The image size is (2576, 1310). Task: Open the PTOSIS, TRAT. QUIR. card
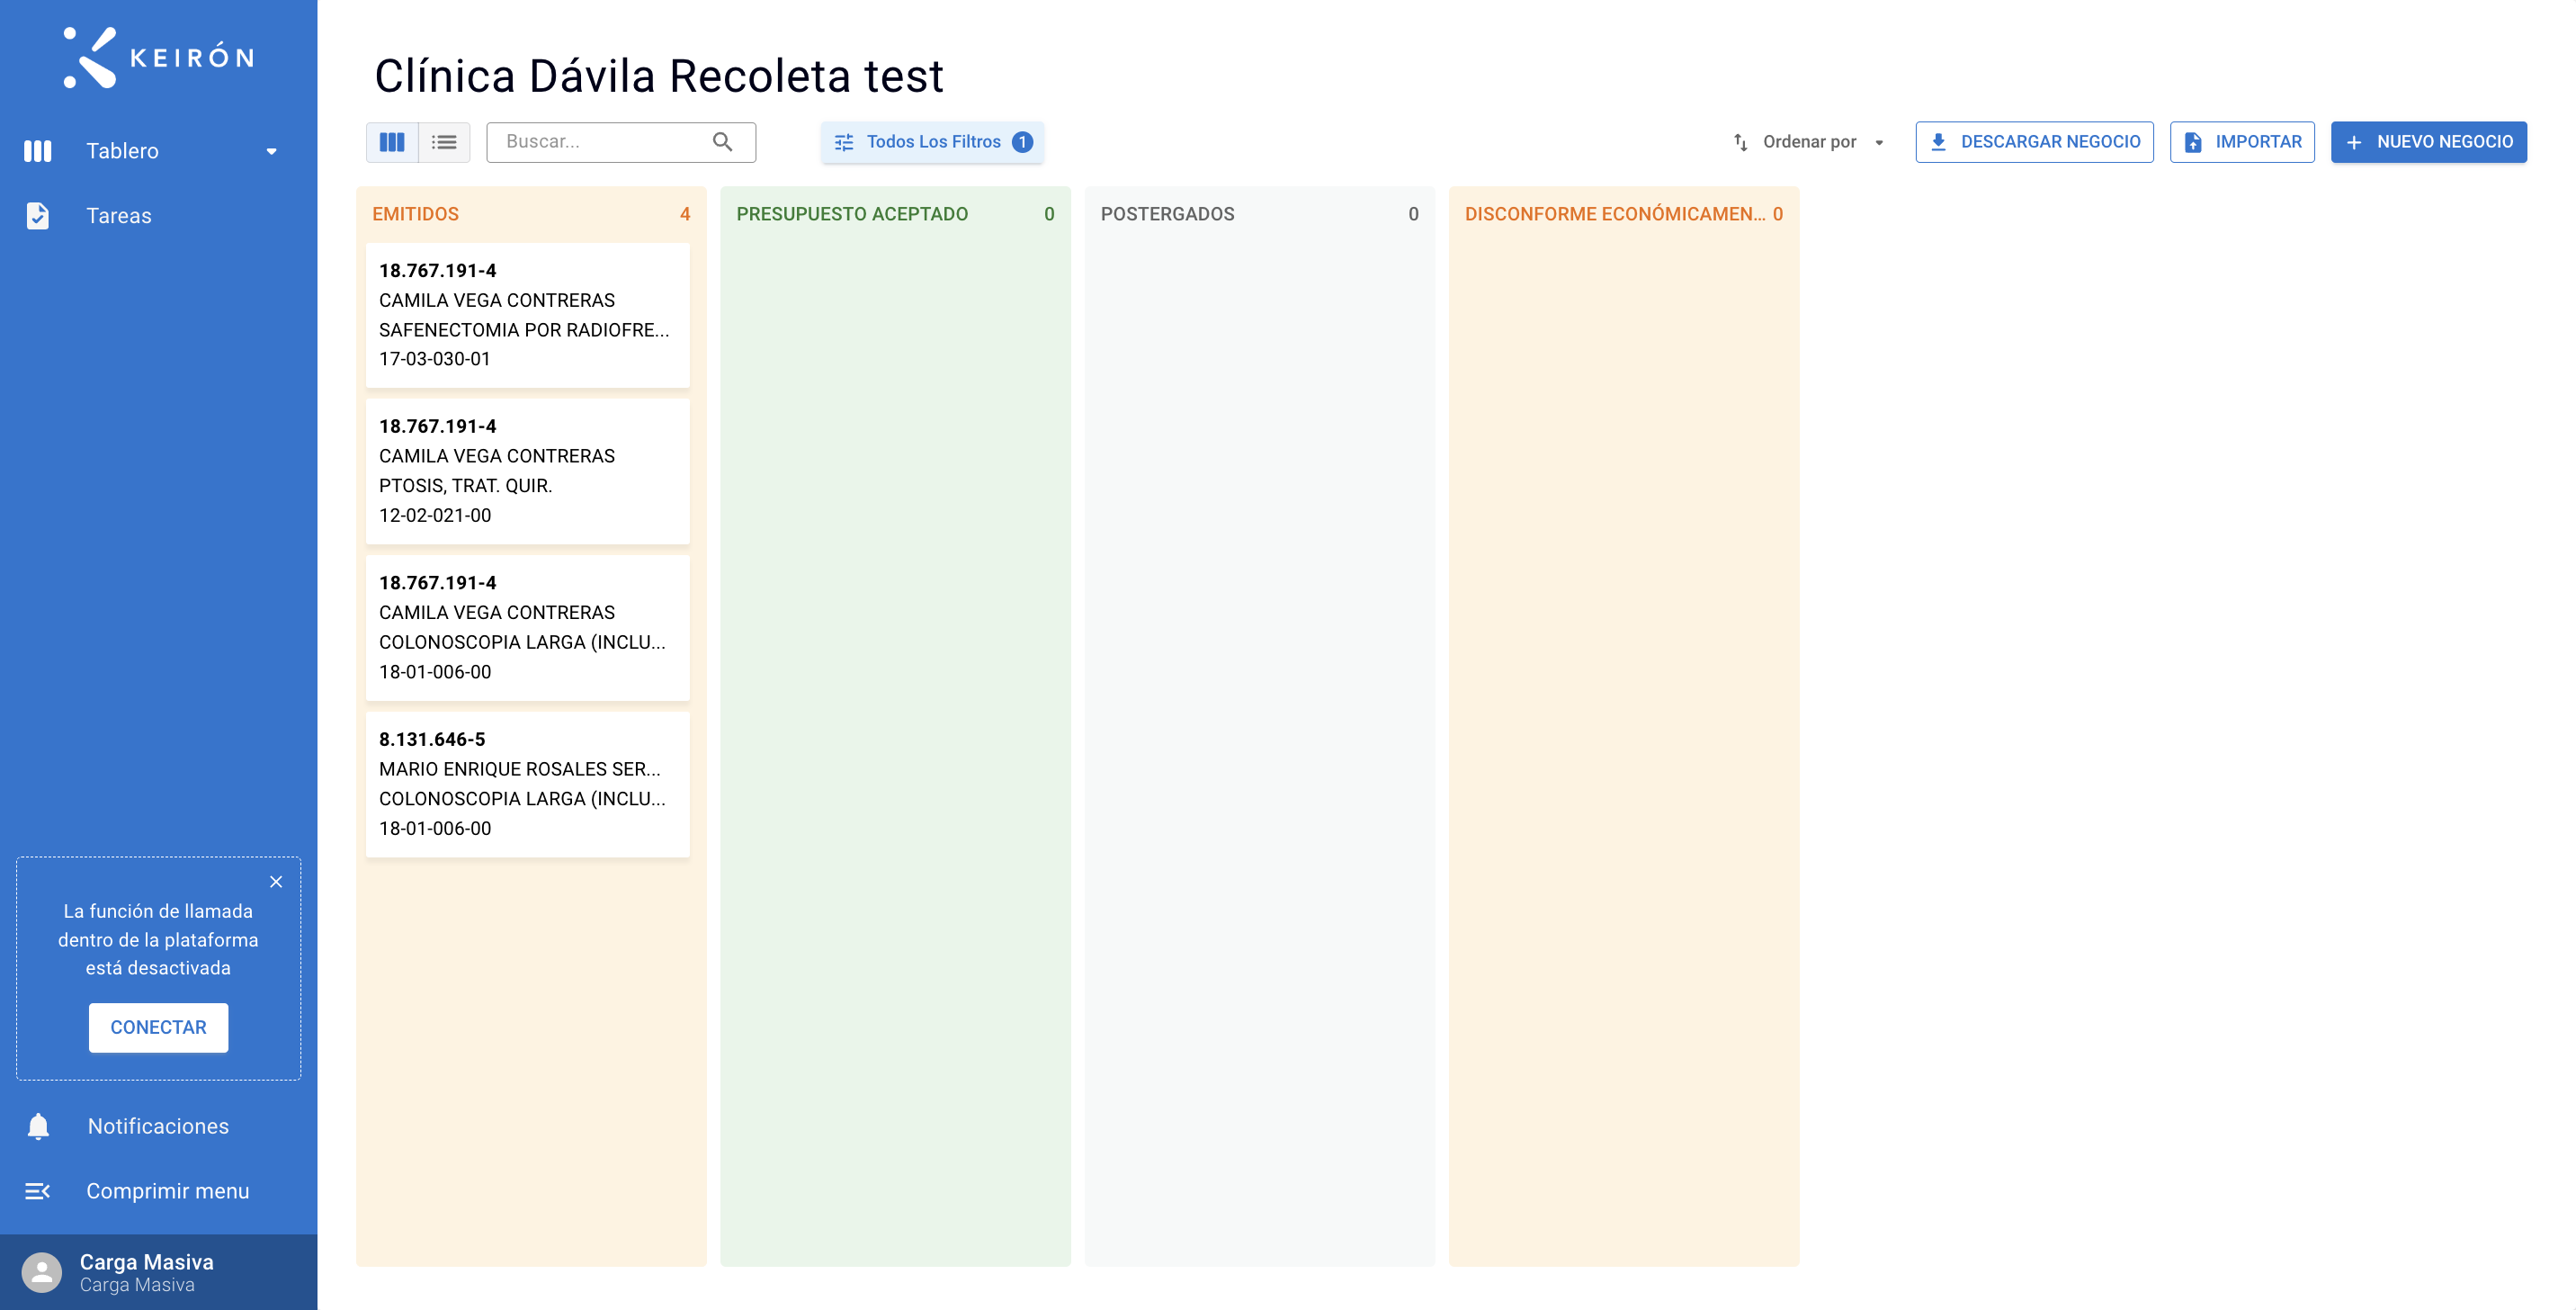527,471
